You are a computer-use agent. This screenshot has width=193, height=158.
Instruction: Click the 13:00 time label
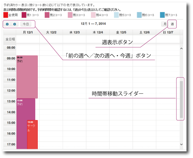click(11, 101)
